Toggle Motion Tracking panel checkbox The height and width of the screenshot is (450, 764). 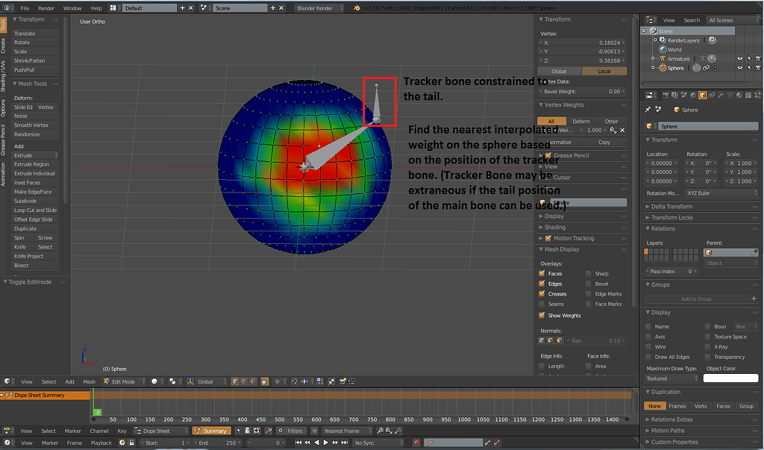click(x=548, y=238)
